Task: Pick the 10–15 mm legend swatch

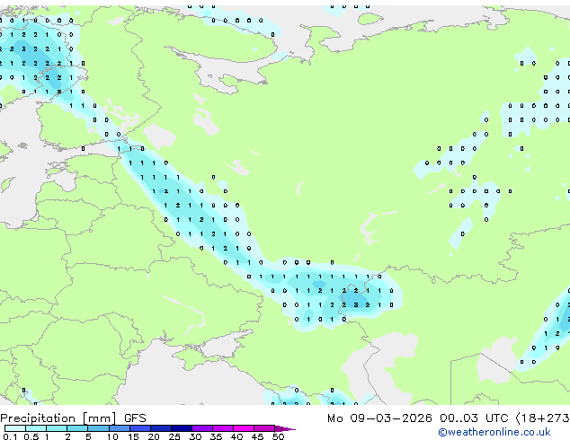Action: pyautogui.click(x=119, y=428)
